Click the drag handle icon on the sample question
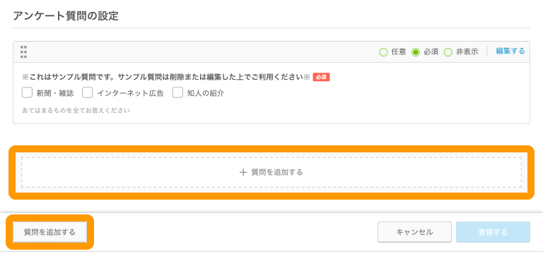Image resolution: width=543 pixels, height=261 pixels. tap(23, 52)
